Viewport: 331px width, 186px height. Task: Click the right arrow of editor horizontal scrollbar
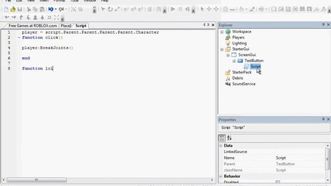click(212, 180)
